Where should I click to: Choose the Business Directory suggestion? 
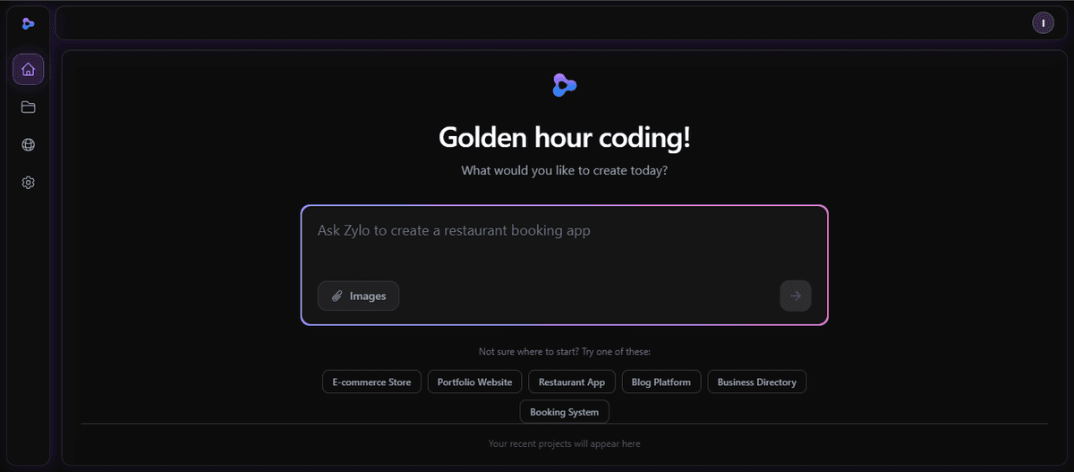[756, 382]
